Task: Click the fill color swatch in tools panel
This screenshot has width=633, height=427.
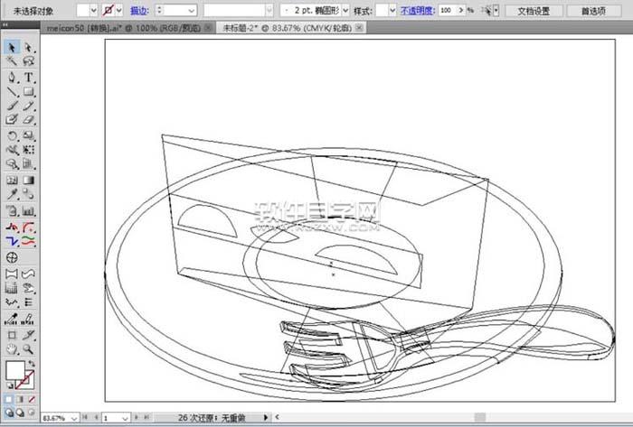Action: pos(15,370)
